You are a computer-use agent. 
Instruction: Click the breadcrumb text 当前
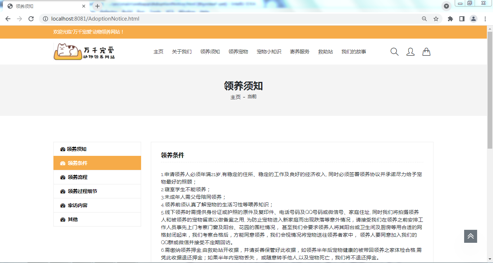click(x=252, y=97)
